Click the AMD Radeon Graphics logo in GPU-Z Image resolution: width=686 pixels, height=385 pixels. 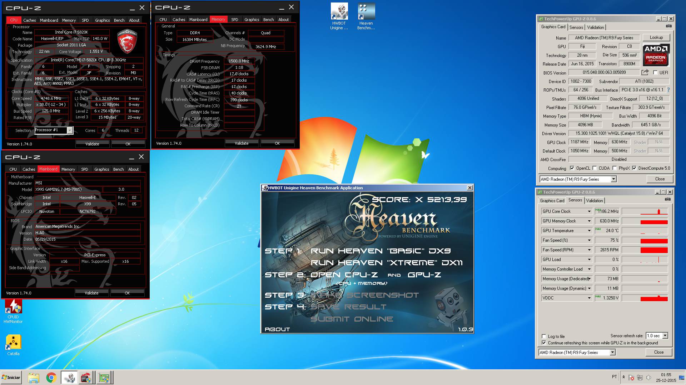point(656,55)
